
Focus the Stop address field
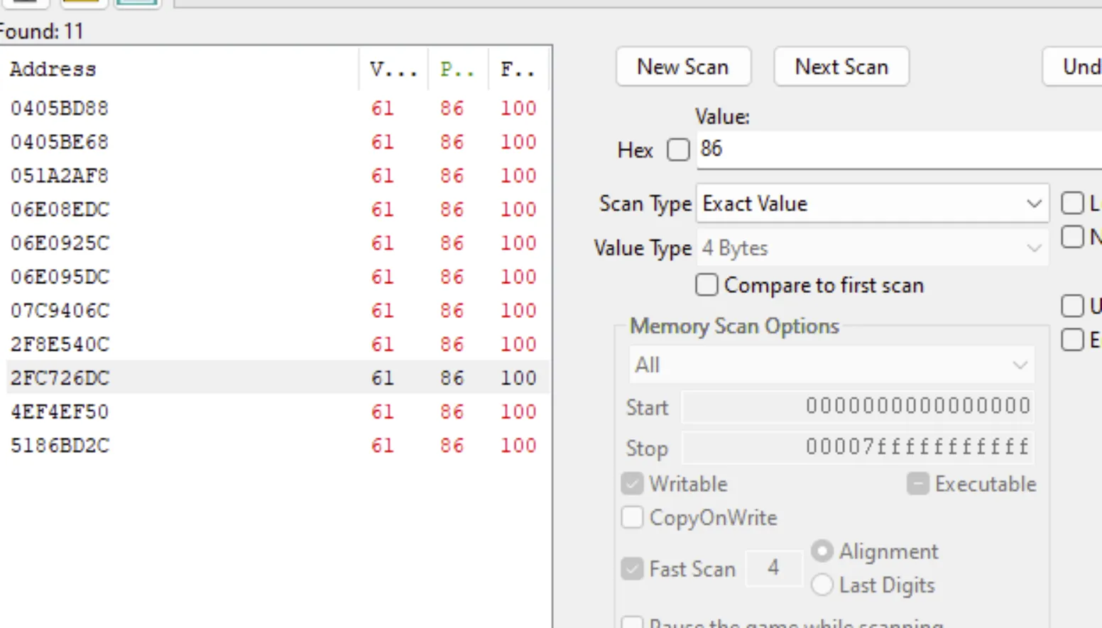(x=857, y=447)
